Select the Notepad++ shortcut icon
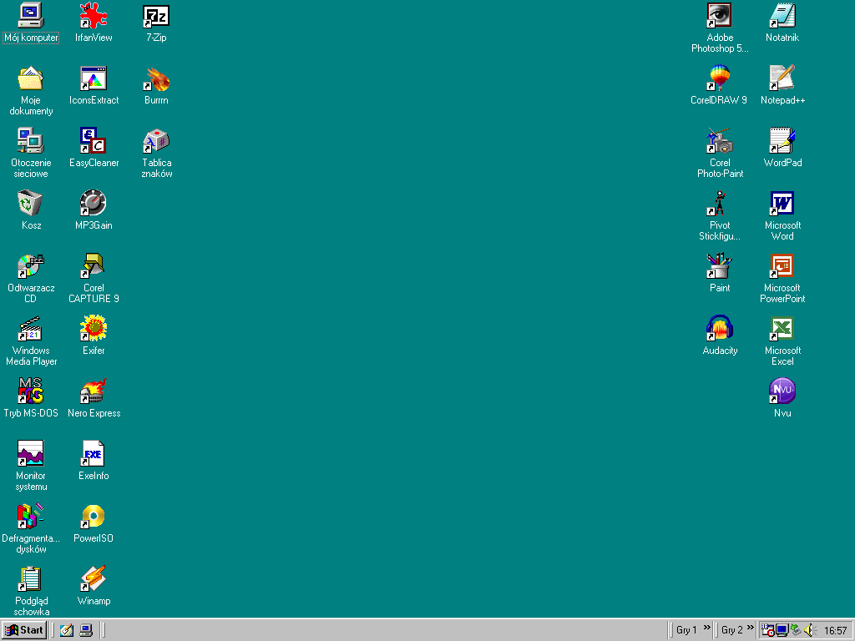The image size is (855, 641). click(782, 78)
